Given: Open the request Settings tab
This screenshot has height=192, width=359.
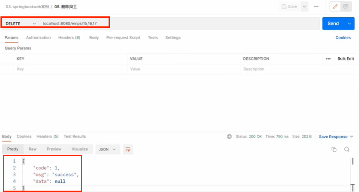Looking at the screenshot, I should pyautogui.click(x=173, y=38).
